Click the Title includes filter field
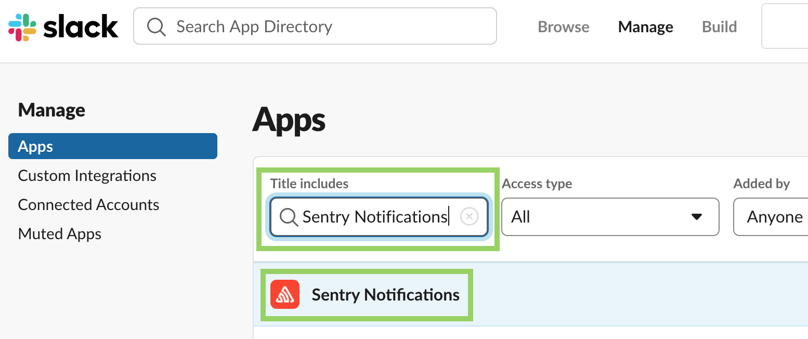The height and width of the screenshot is (339, 808). tap(379, 216)
